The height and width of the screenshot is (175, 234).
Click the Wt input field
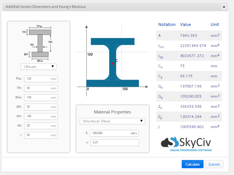(x=41, y=126)
